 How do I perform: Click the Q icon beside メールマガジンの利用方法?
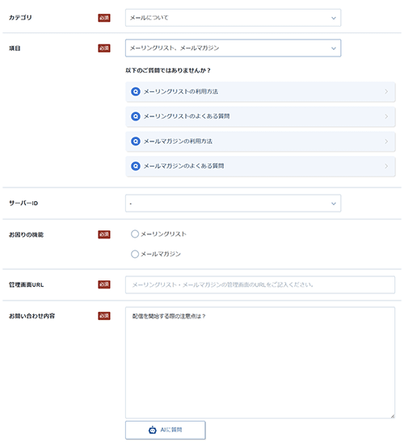[136, 141]
